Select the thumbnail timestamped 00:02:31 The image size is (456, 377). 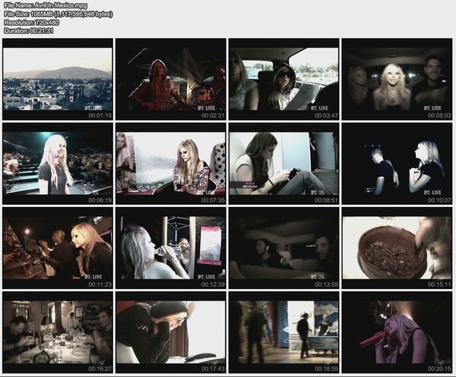point(171,79)
